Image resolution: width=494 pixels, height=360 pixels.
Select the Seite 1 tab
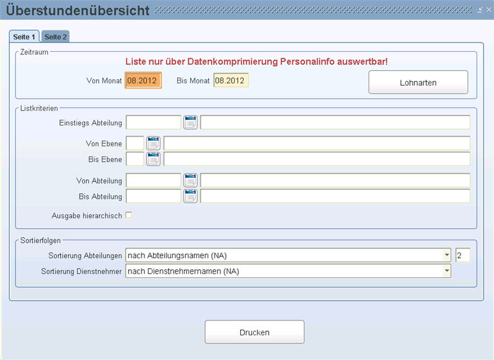tap(24, 36)
